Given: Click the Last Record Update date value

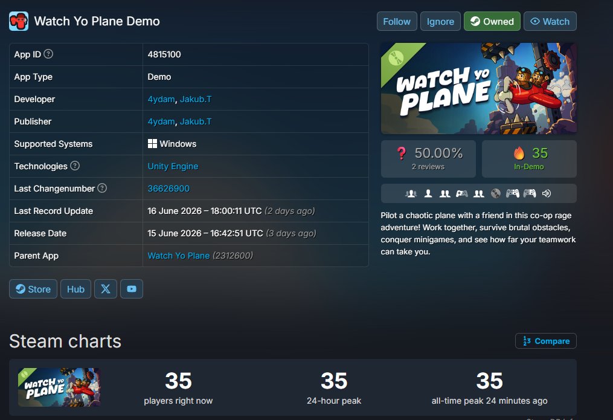Looking at the screenshot, I should point(231,211).
